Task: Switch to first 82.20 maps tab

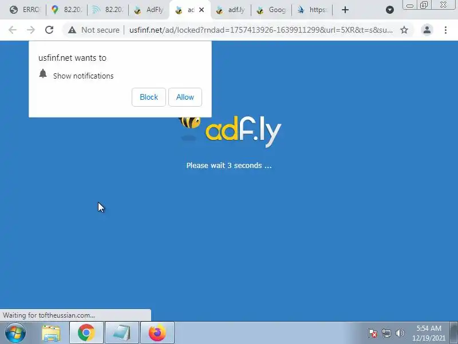Action: tap(66, 10)
